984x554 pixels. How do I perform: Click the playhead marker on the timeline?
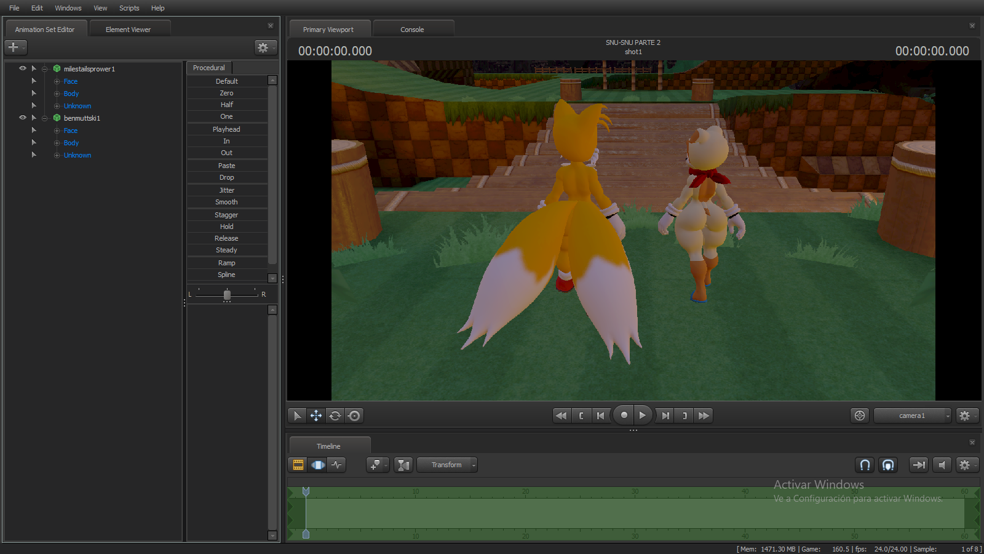tap(306, 491)
